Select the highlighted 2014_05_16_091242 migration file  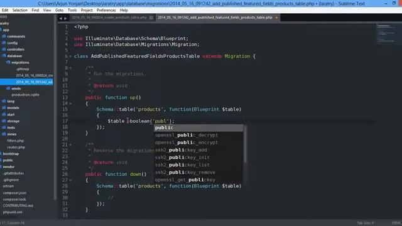pos(26,82)
